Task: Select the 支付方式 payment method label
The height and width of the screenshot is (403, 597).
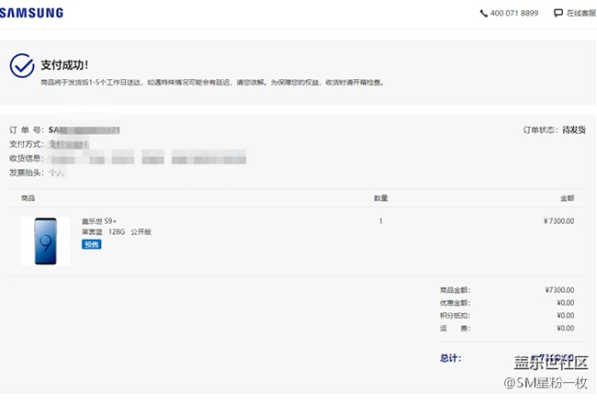Action: point(27,144)
